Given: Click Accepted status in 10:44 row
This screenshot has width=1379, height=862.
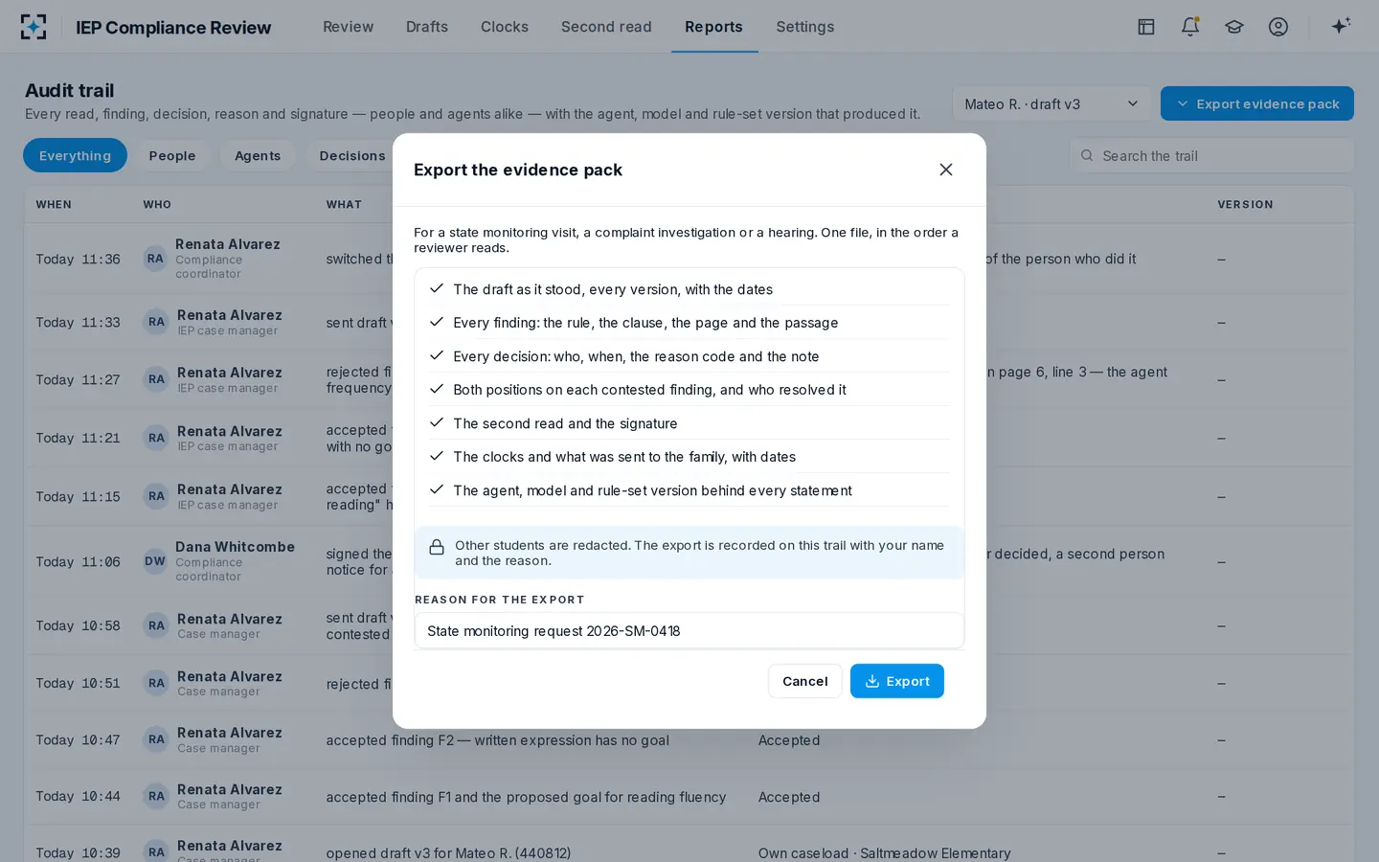Looking at the screenshot, I should click(789, 796).
